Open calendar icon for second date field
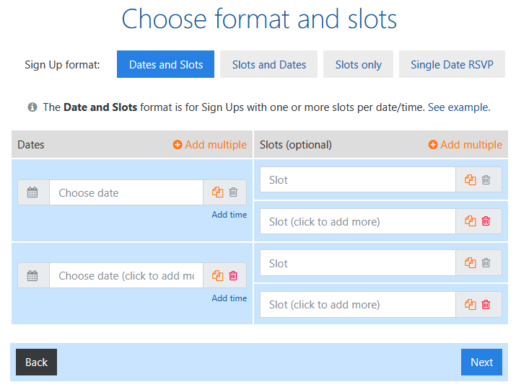516x392 pixels. tap(32, 275)
